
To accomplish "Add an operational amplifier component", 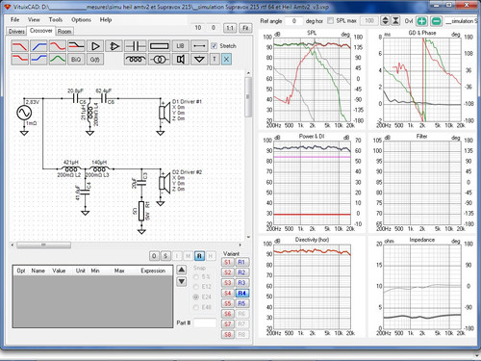I will (x=114, y=46).
